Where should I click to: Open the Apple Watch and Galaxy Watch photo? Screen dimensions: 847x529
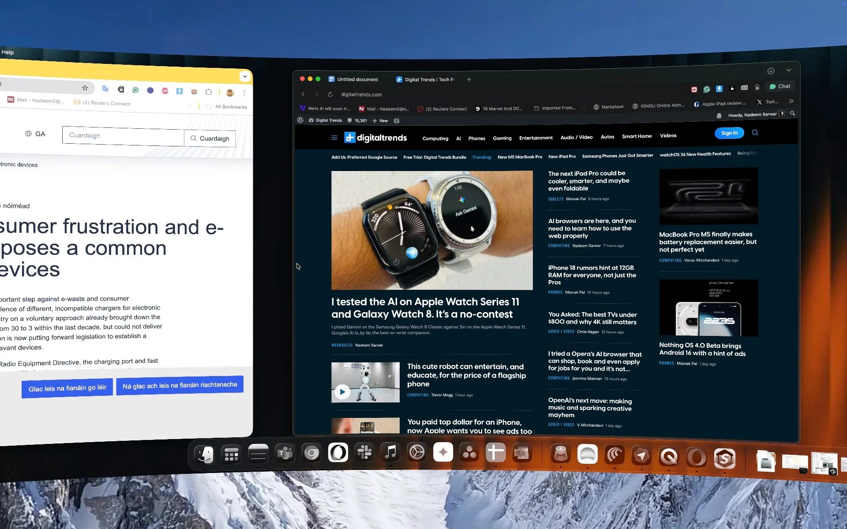click(432, 230)
